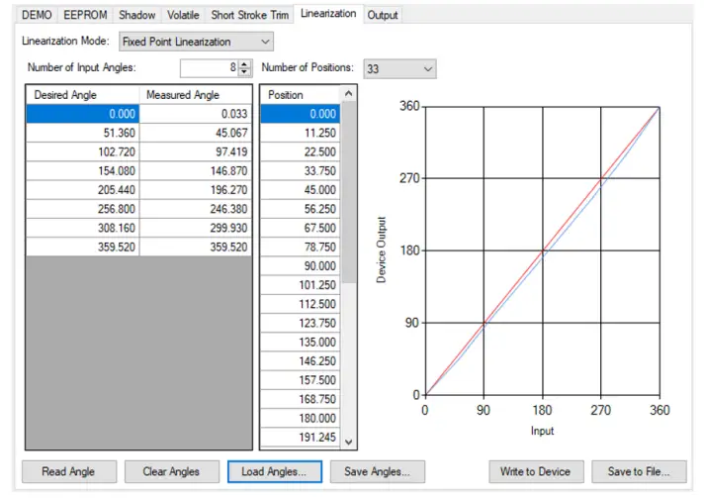The image size is (704, 498).
Task: Select Measured Angle cell 45.067
Action: pos(196,133)
